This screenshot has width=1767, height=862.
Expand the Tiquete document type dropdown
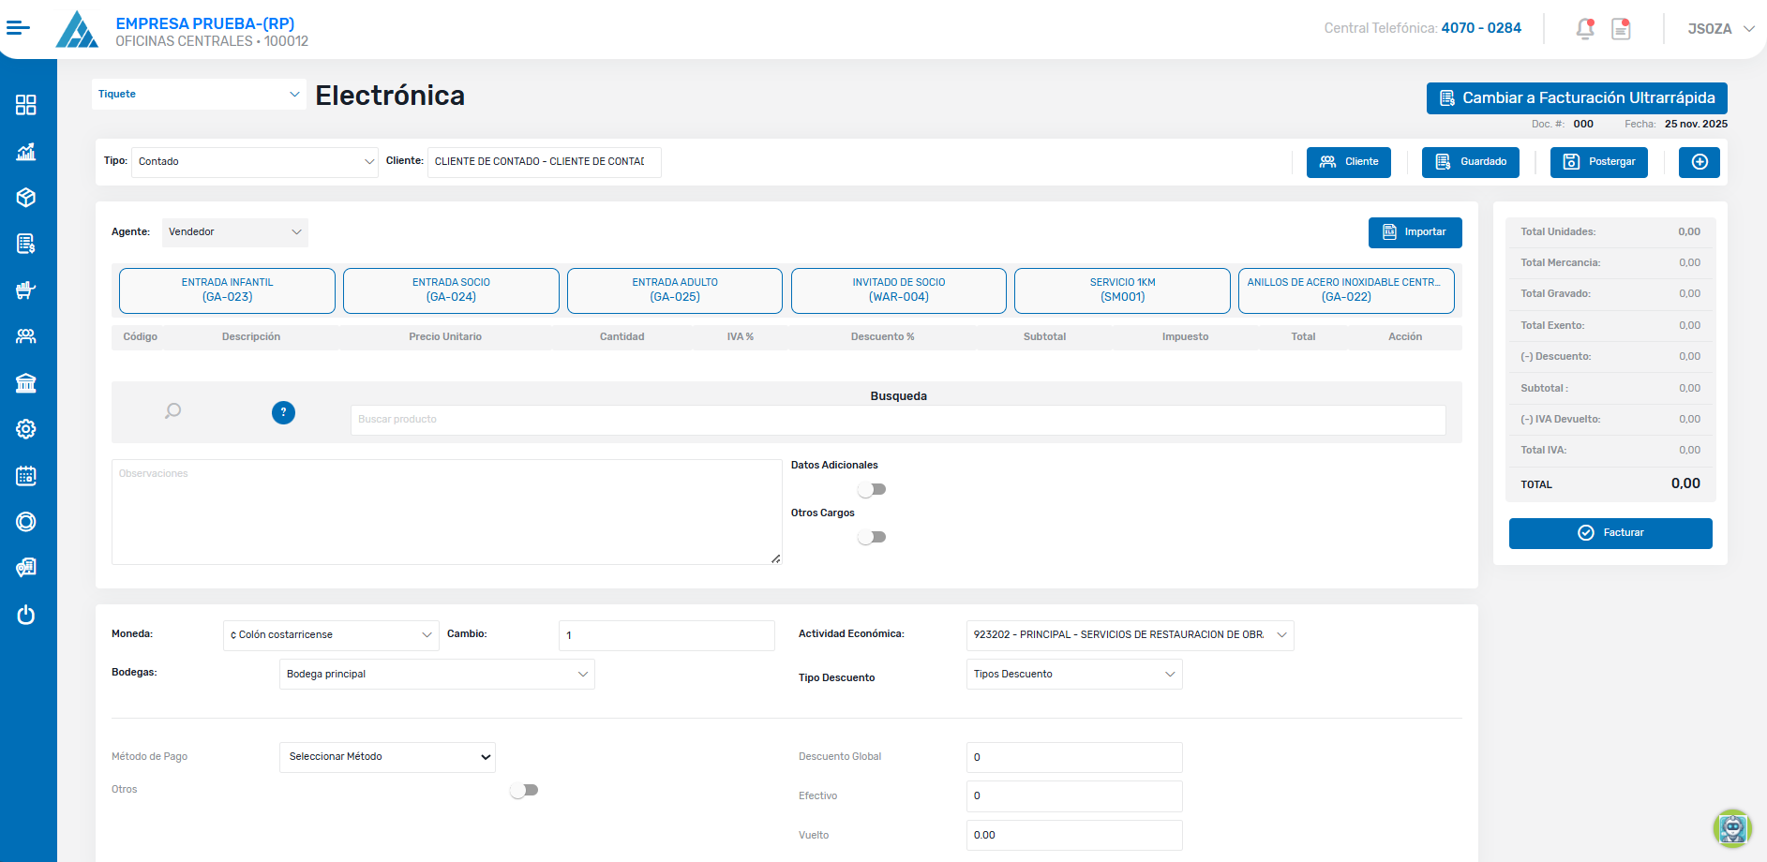tap(199, 94)
